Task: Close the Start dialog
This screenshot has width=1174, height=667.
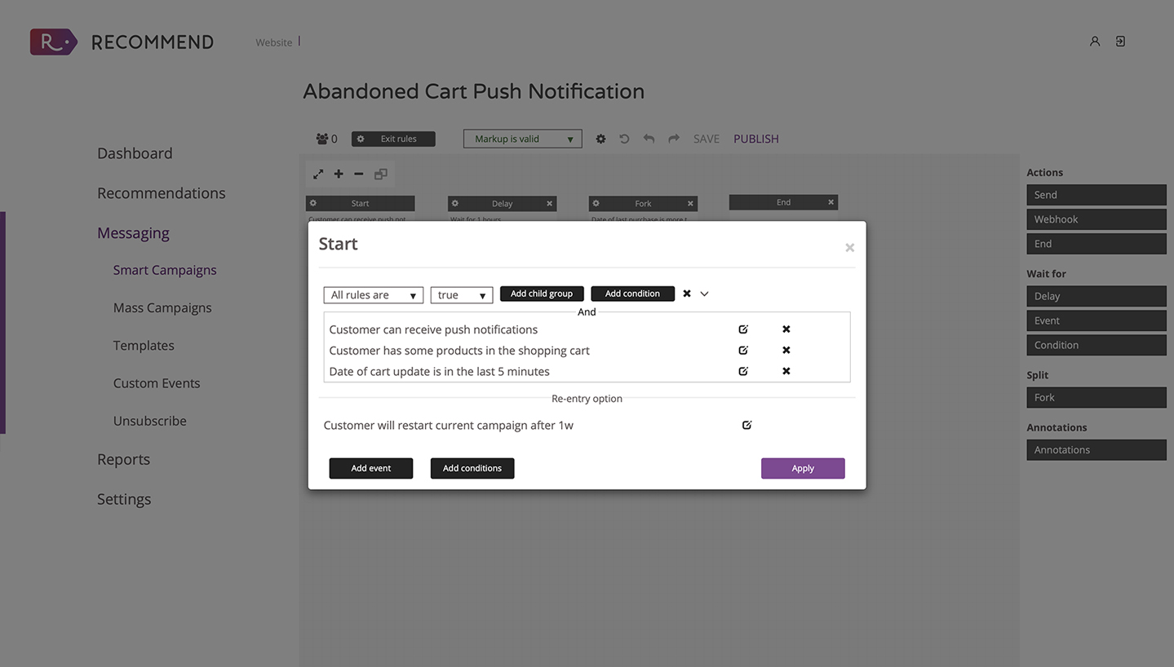Action: point(849,247)
